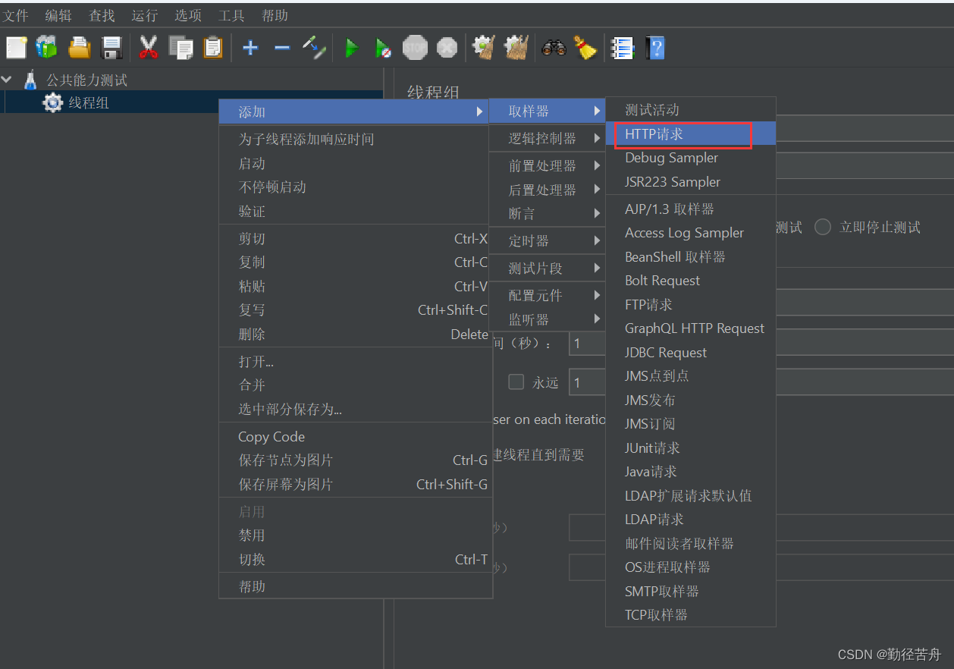Cut the selected element with the scissors icon
954x669 pixels.
coord(149,48)
